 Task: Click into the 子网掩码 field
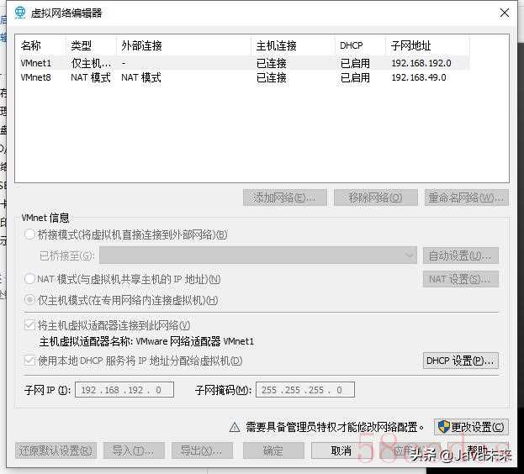point(305,390)
